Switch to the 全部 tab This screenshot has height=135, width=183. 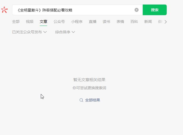pyautogui.click(x=16, y=22)
